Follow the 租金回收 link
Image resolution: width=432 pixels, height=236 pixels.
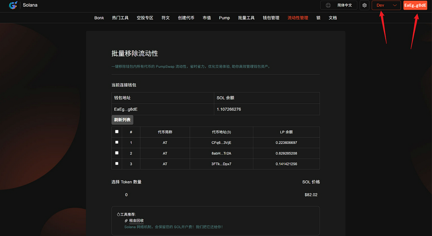(137, 221)
